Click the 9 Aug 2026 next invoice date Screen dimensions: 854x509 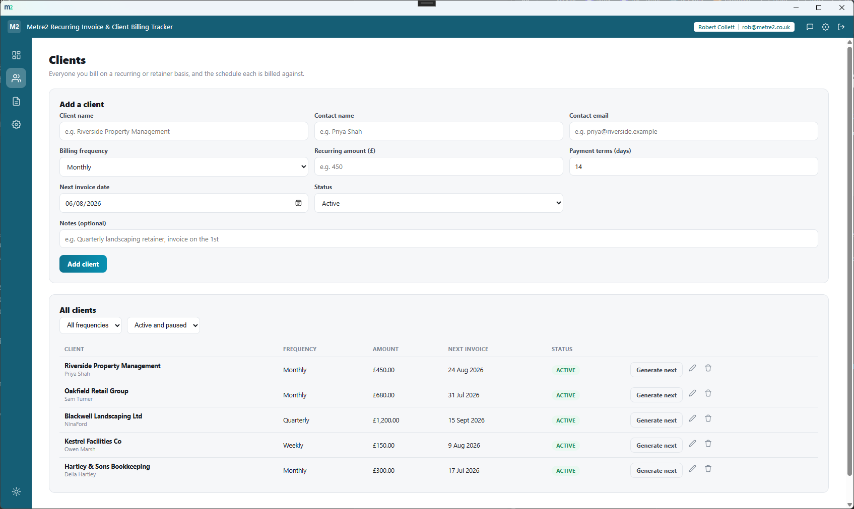coord(464,446)
